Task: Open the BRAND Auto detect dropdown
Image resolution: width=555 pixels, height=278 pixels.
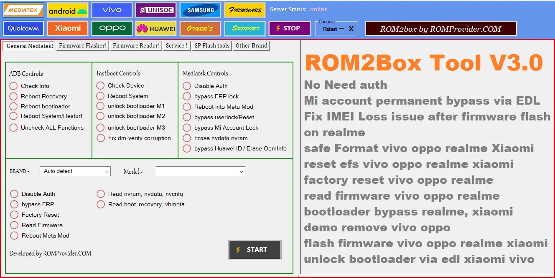Action: click(75, 171)
